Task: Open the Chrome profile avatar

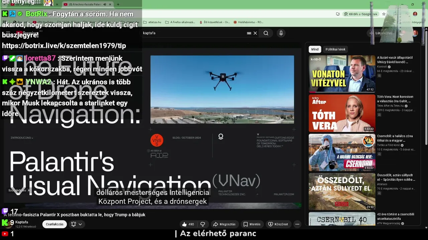Action: 415,14
